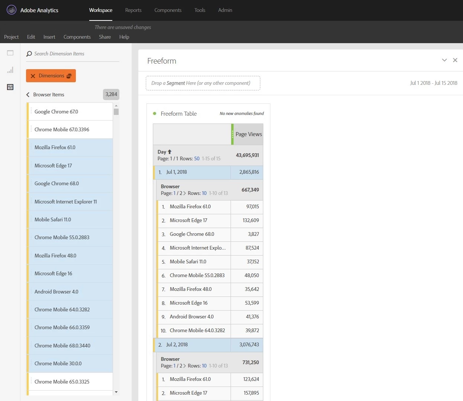The image size is (463, 401).
Task: Open the Edit menu
Action: pyautogui.click(x=31, y=37)
